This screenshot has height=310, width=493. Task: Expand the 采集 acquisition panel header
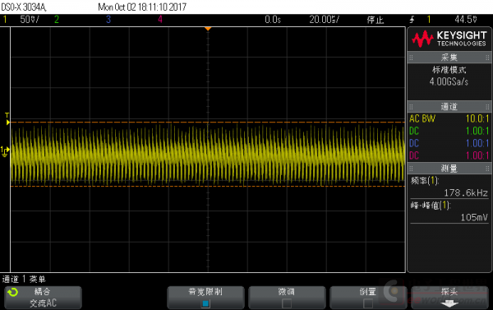click(x=449, y=58)
